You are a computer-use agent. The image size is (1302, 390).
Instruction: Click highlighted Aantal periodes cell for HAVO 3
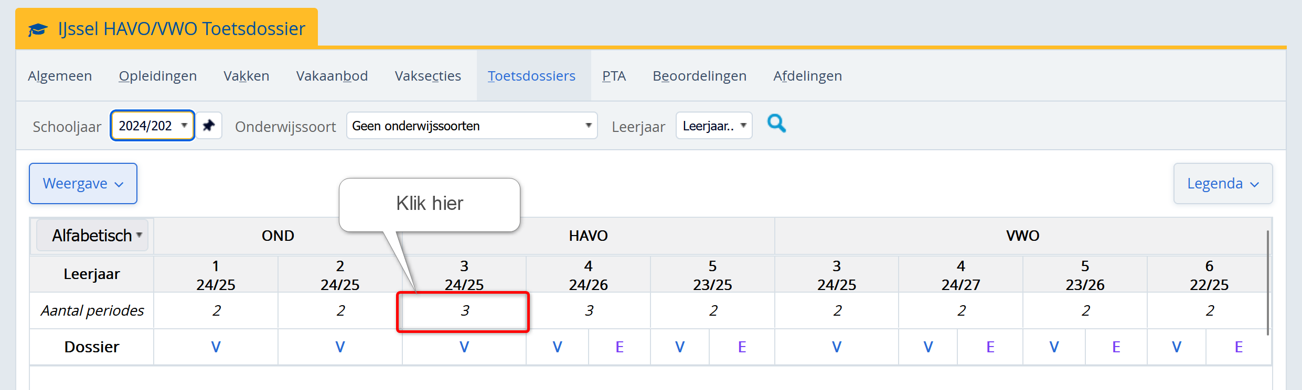(x=463, y=311)
